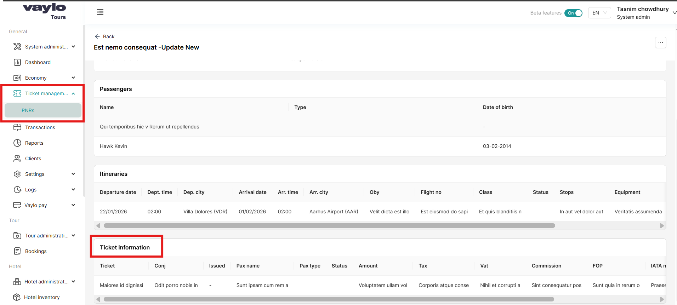Click the Bookings icon in sidebar
Screen dimensions: 677x305
17,251
